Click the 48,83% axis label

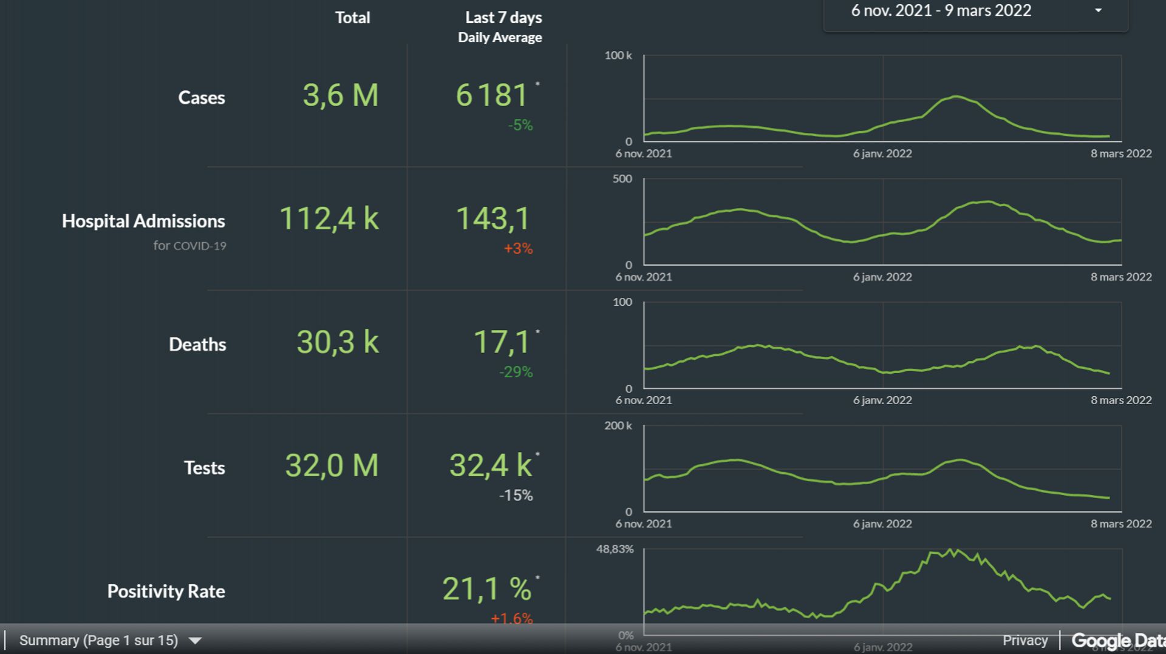[x=615, y=549]
